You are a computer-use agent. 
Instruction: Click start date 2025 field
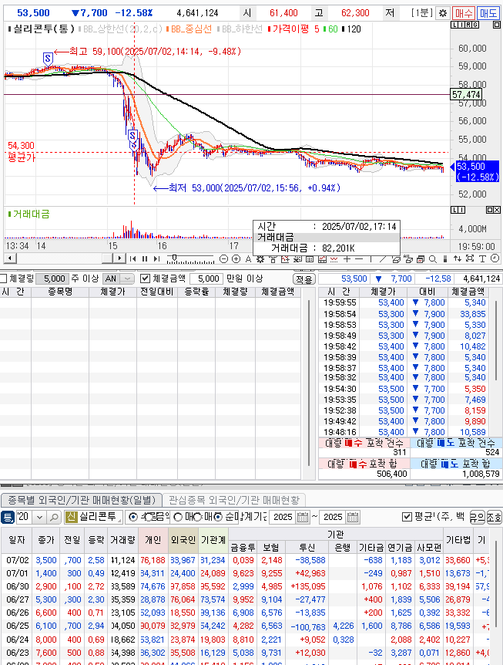pyautogui.click(x=283, y=517)
